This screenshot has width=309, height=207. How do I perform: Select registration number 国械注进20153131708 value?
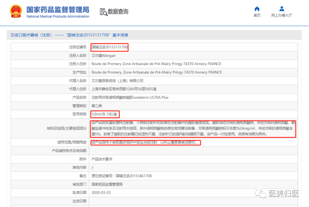(x=110, y=47)
